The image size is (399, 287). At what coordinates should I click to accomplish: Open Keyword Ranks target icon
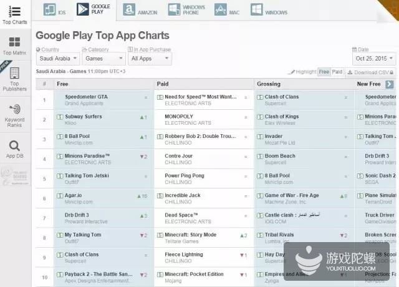click(14, 109)
